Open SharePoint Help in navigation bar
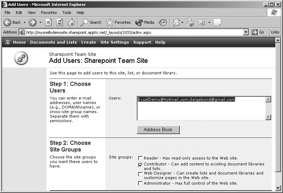 pos(160,42)
